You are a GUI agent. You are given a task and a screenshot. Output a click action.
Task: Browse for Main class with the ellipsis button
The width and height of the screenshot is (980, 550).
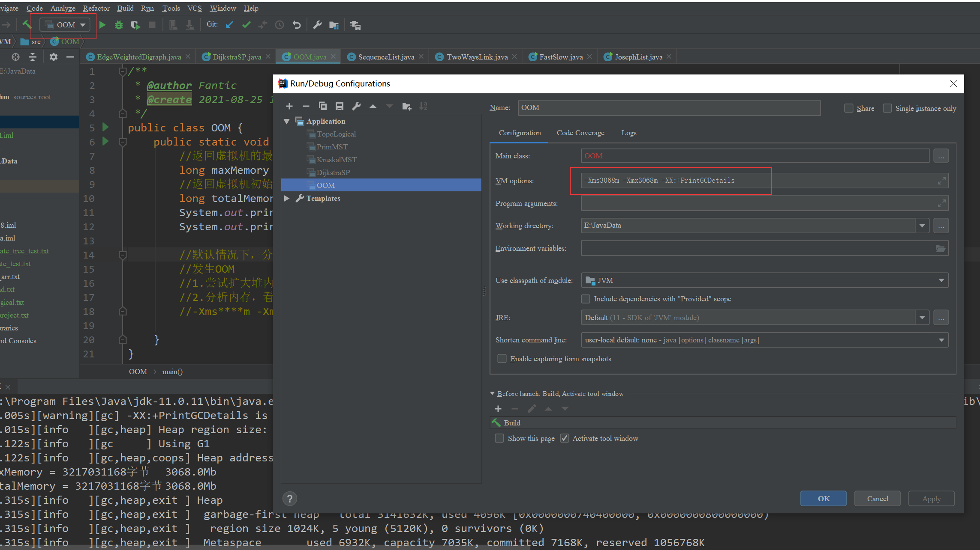coord(941,156)
